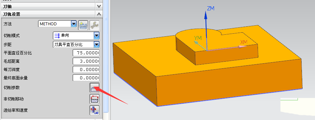315x120 pixels.
Task: Open the 步距 刀具平直百分比 dropdown
Action: [76, 45]
